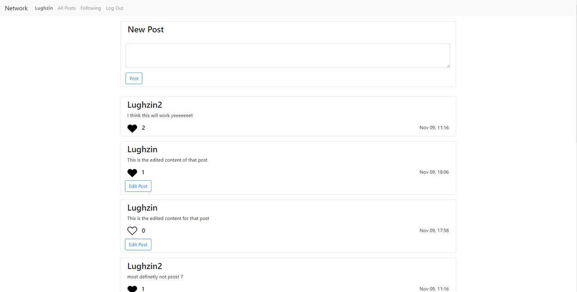Unlike "This is the edited content of that post"
The image size is (577, 292).
[x=132, y=173]
